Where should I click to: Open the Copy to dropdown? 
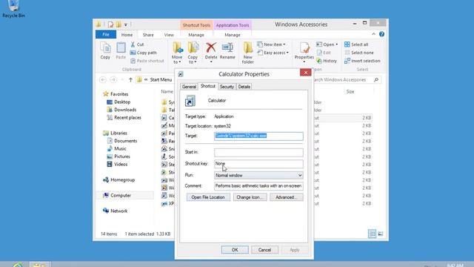tap(193, 53)
